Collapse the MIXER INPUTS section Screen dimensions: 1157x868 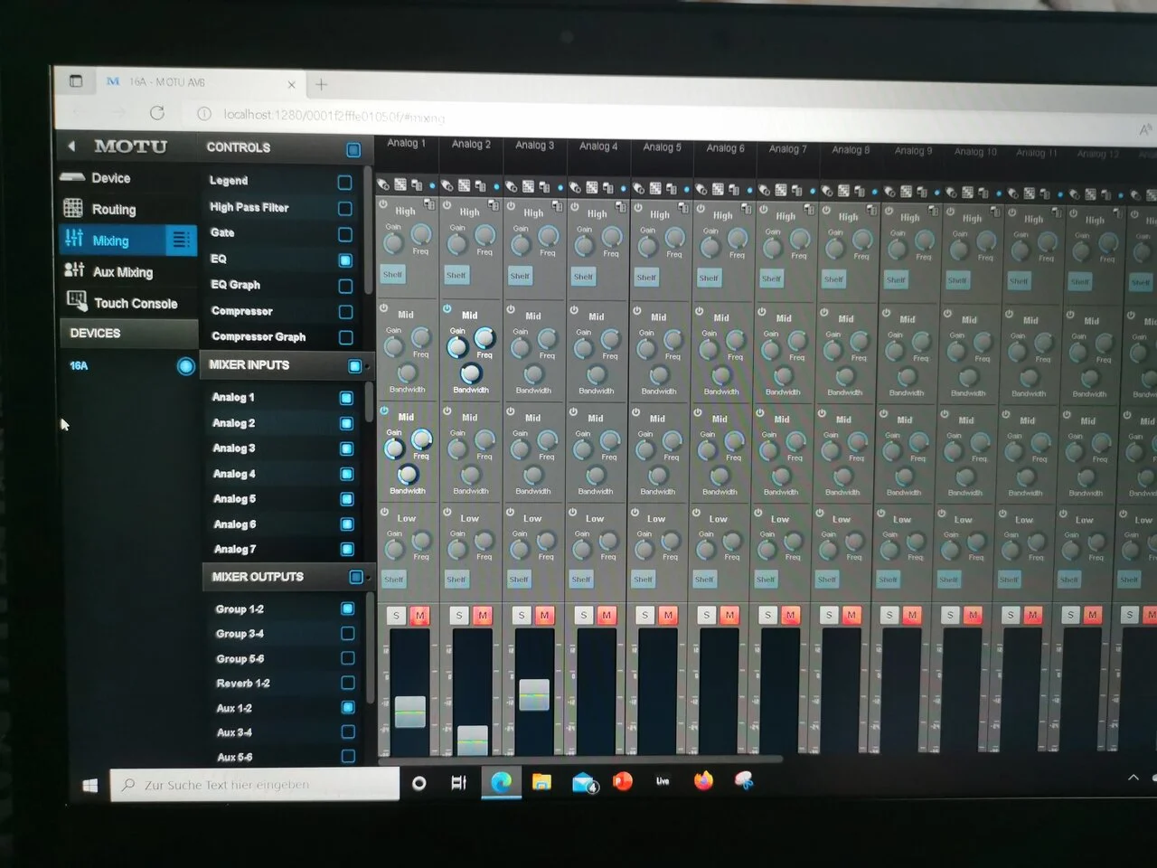355,366
